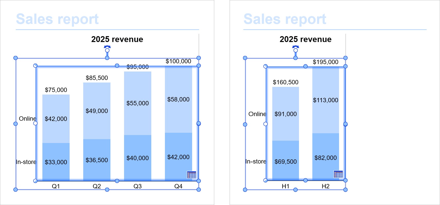Click the 'Sales report' title on the right slide

coord(285,19)
